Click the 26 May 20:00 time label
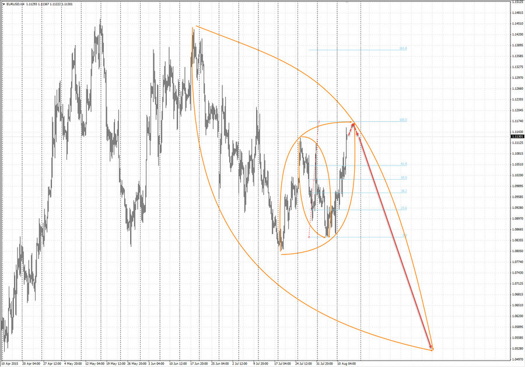 coord(137,363)
